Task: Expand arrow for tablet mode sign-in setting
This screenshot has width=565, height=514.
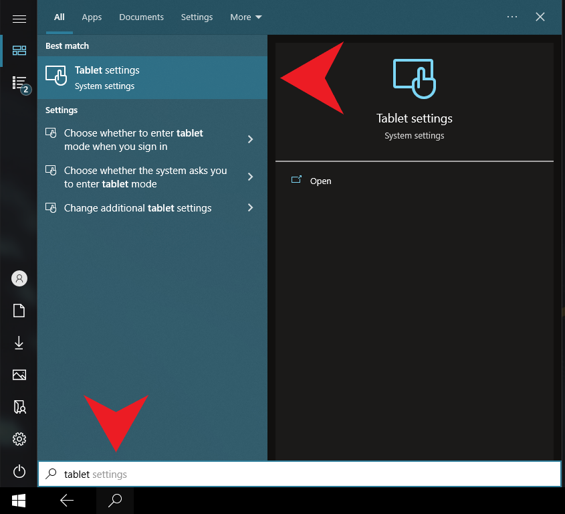Action: click(x=251, y=139)
